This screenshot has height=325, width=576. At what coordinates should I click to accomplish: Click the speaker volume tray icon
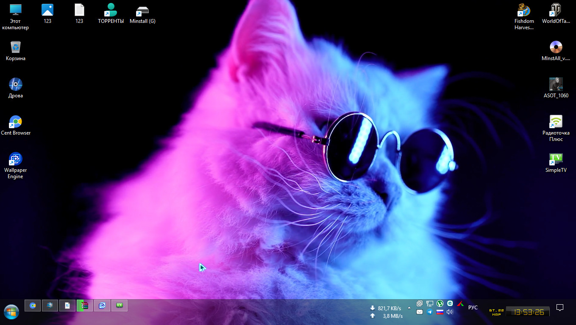(450, 312)
